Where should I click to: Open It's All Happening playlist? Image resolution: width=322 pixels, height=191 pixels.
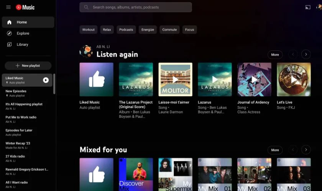[27, 106]
